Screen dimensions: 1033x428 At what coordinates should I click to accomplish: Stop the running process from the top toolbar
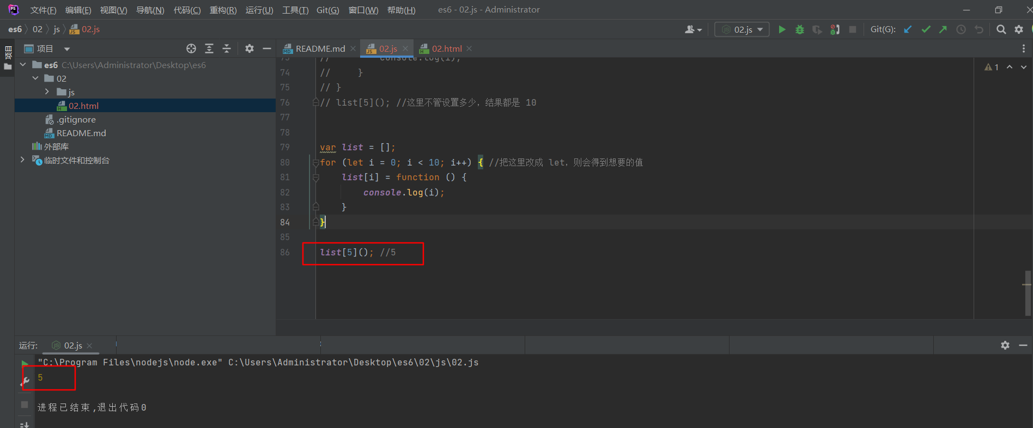pos(853,29)
